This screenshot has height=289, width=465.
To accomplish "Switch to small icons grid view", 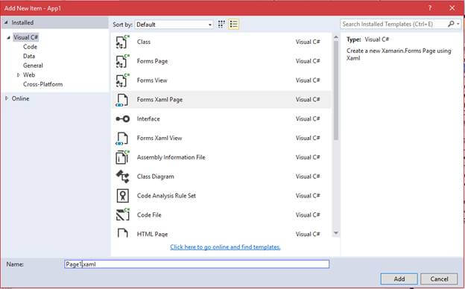I will (221, 25).
